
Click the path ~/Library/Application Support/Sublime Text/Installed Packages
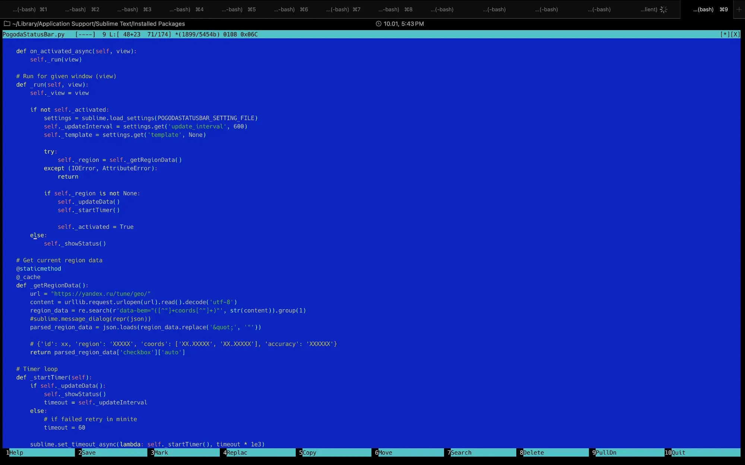point(98,23)
